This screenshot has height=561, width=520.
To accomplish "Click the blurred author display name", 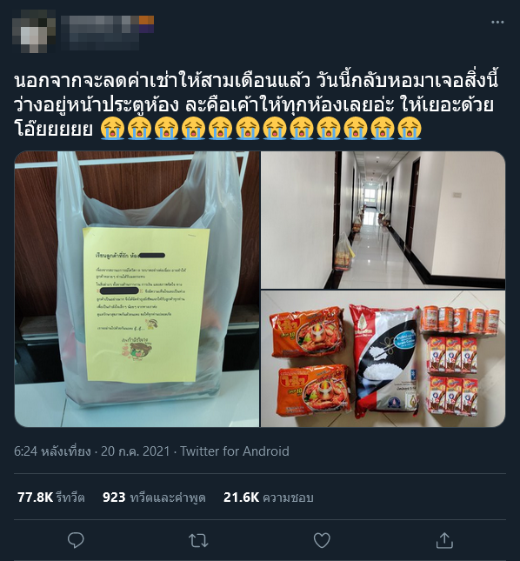I will coord(107,24).
